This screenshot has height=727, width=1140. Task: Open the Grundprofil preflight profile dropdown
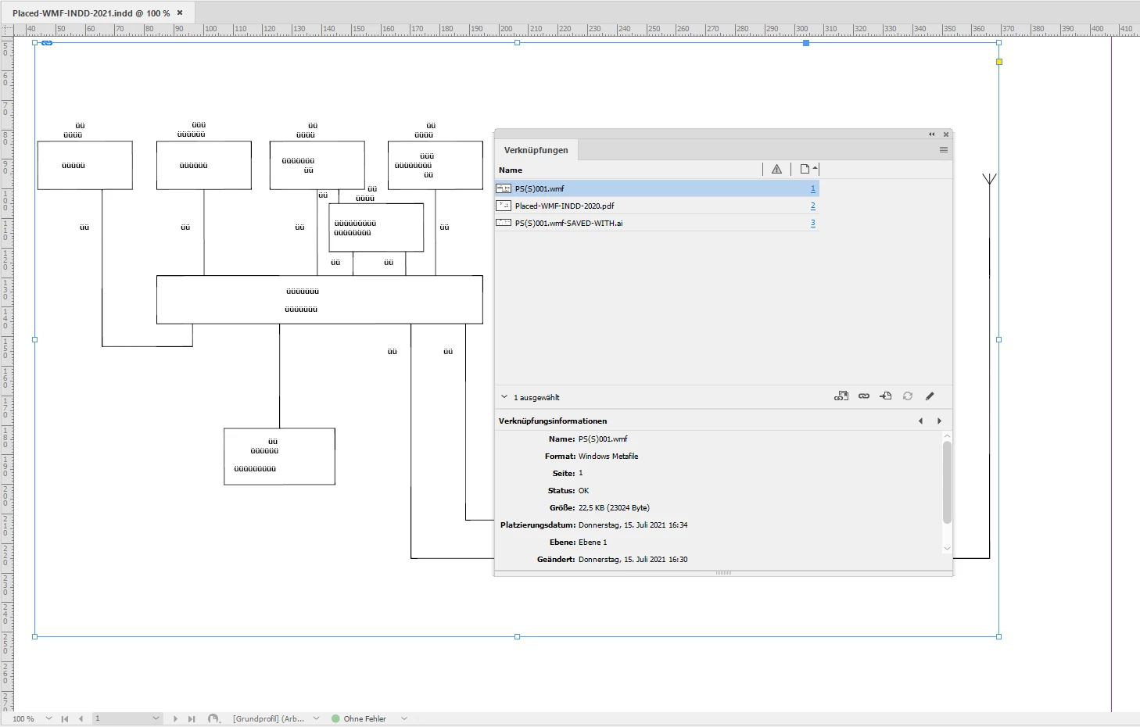[x=316, y=718]
